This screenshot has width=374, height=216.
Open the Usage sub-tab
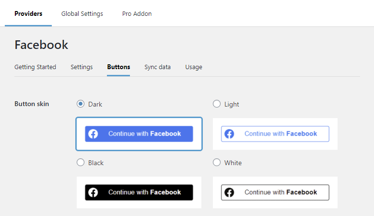point(194,67)
